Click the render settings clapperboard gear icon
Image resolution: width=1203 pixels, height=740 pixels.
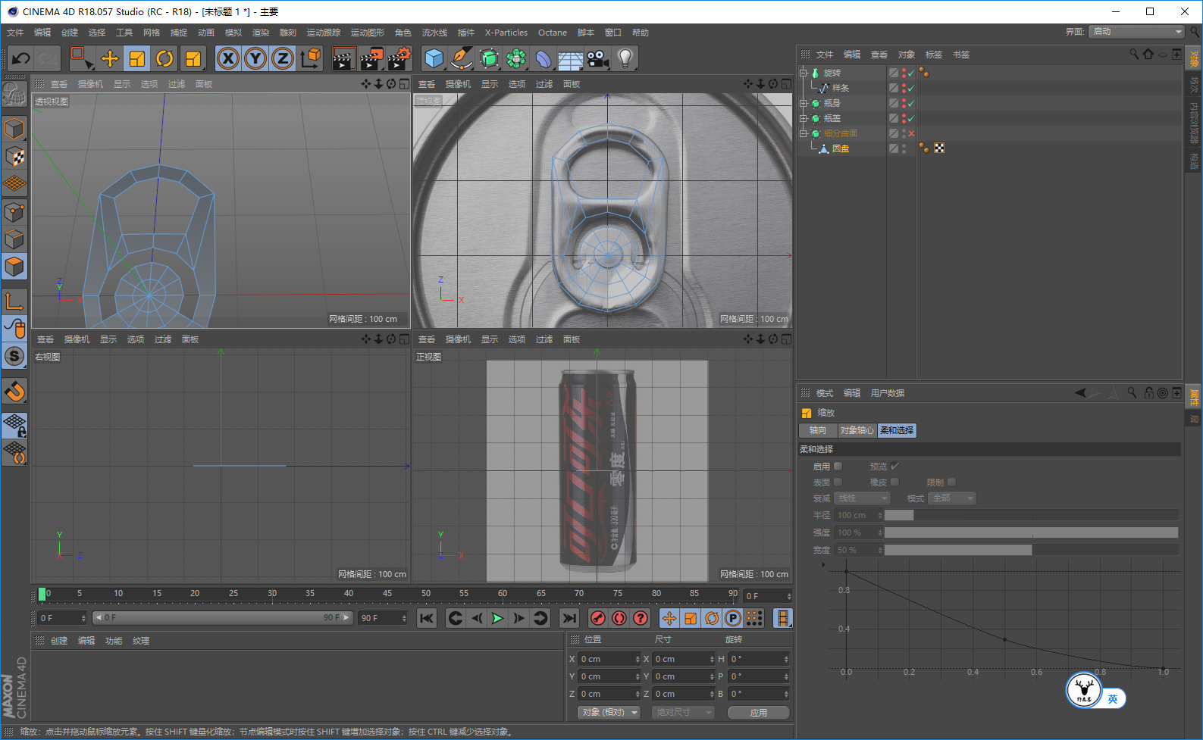click(x=399, y=58)
